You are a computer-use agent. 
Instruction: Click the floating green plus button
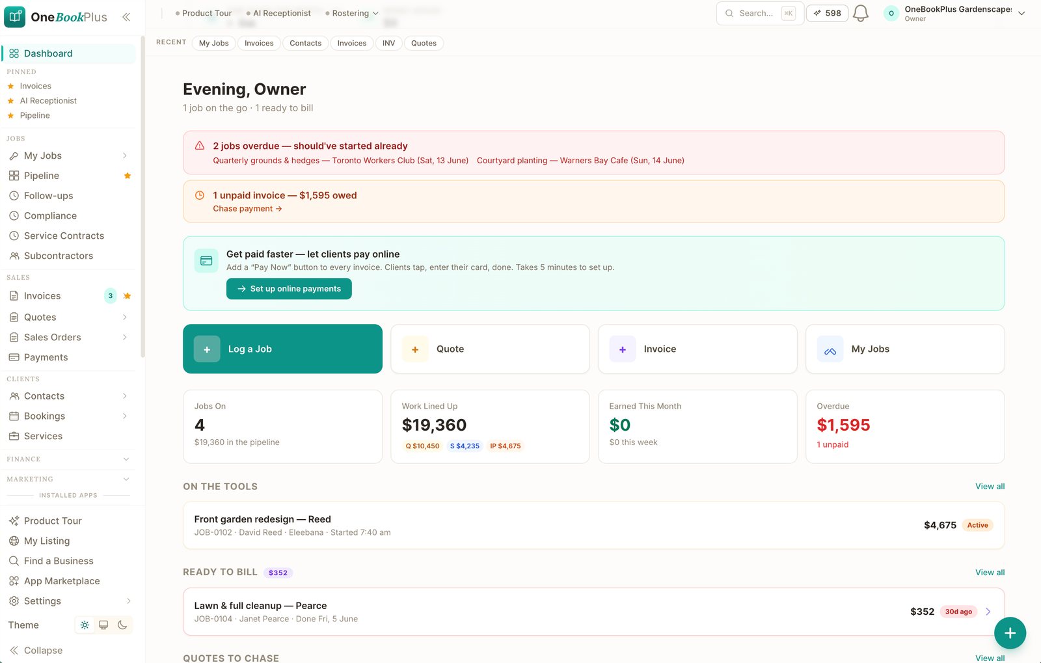coord(1010,633)
